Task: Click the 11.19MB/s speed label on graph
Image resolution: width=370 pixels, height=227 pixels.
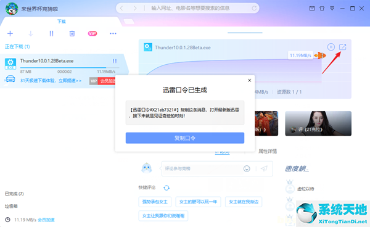Action: tap(300, 56)
